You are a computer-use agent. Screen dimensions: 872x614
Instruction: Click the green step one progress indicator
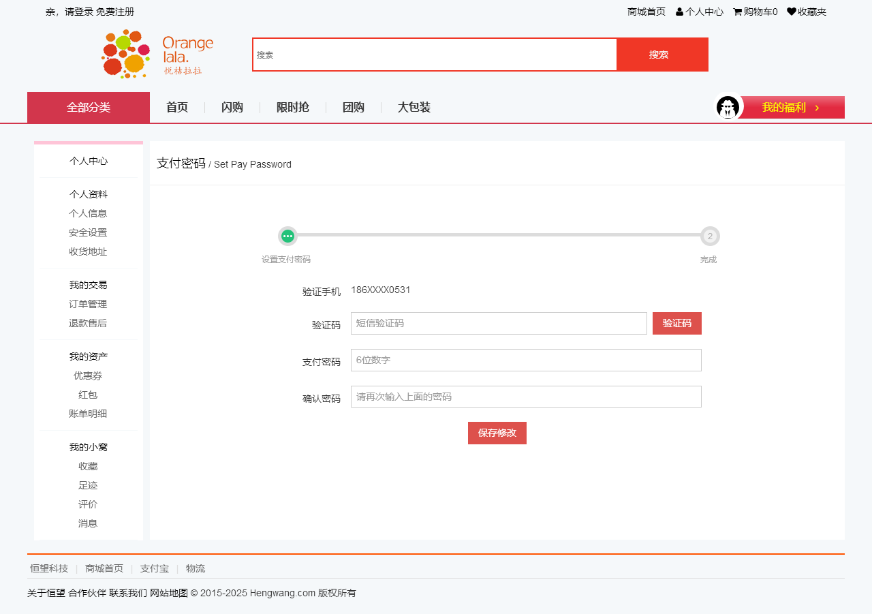click(288, 236)
